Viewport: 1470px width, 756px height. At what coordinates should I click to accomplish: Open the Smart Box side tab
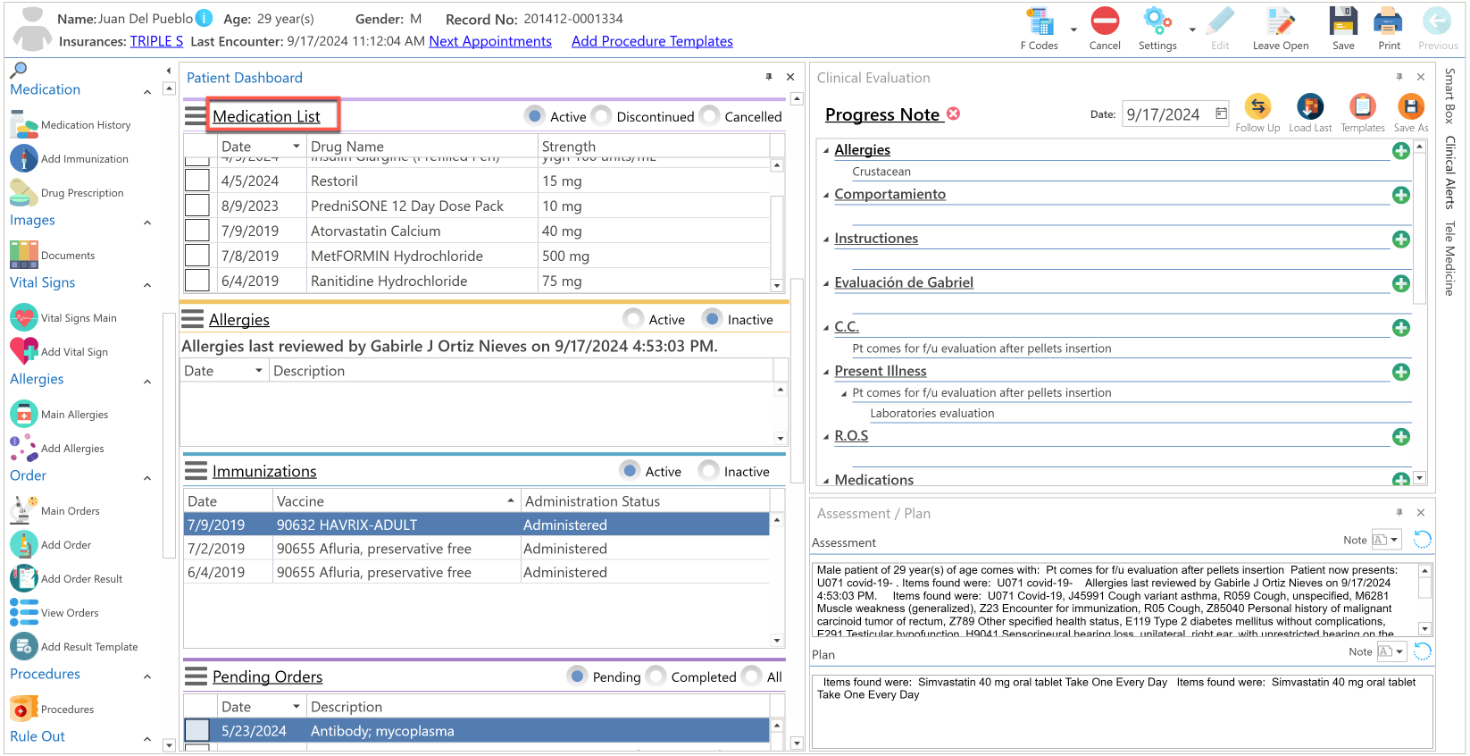[x=1449, y=95]
